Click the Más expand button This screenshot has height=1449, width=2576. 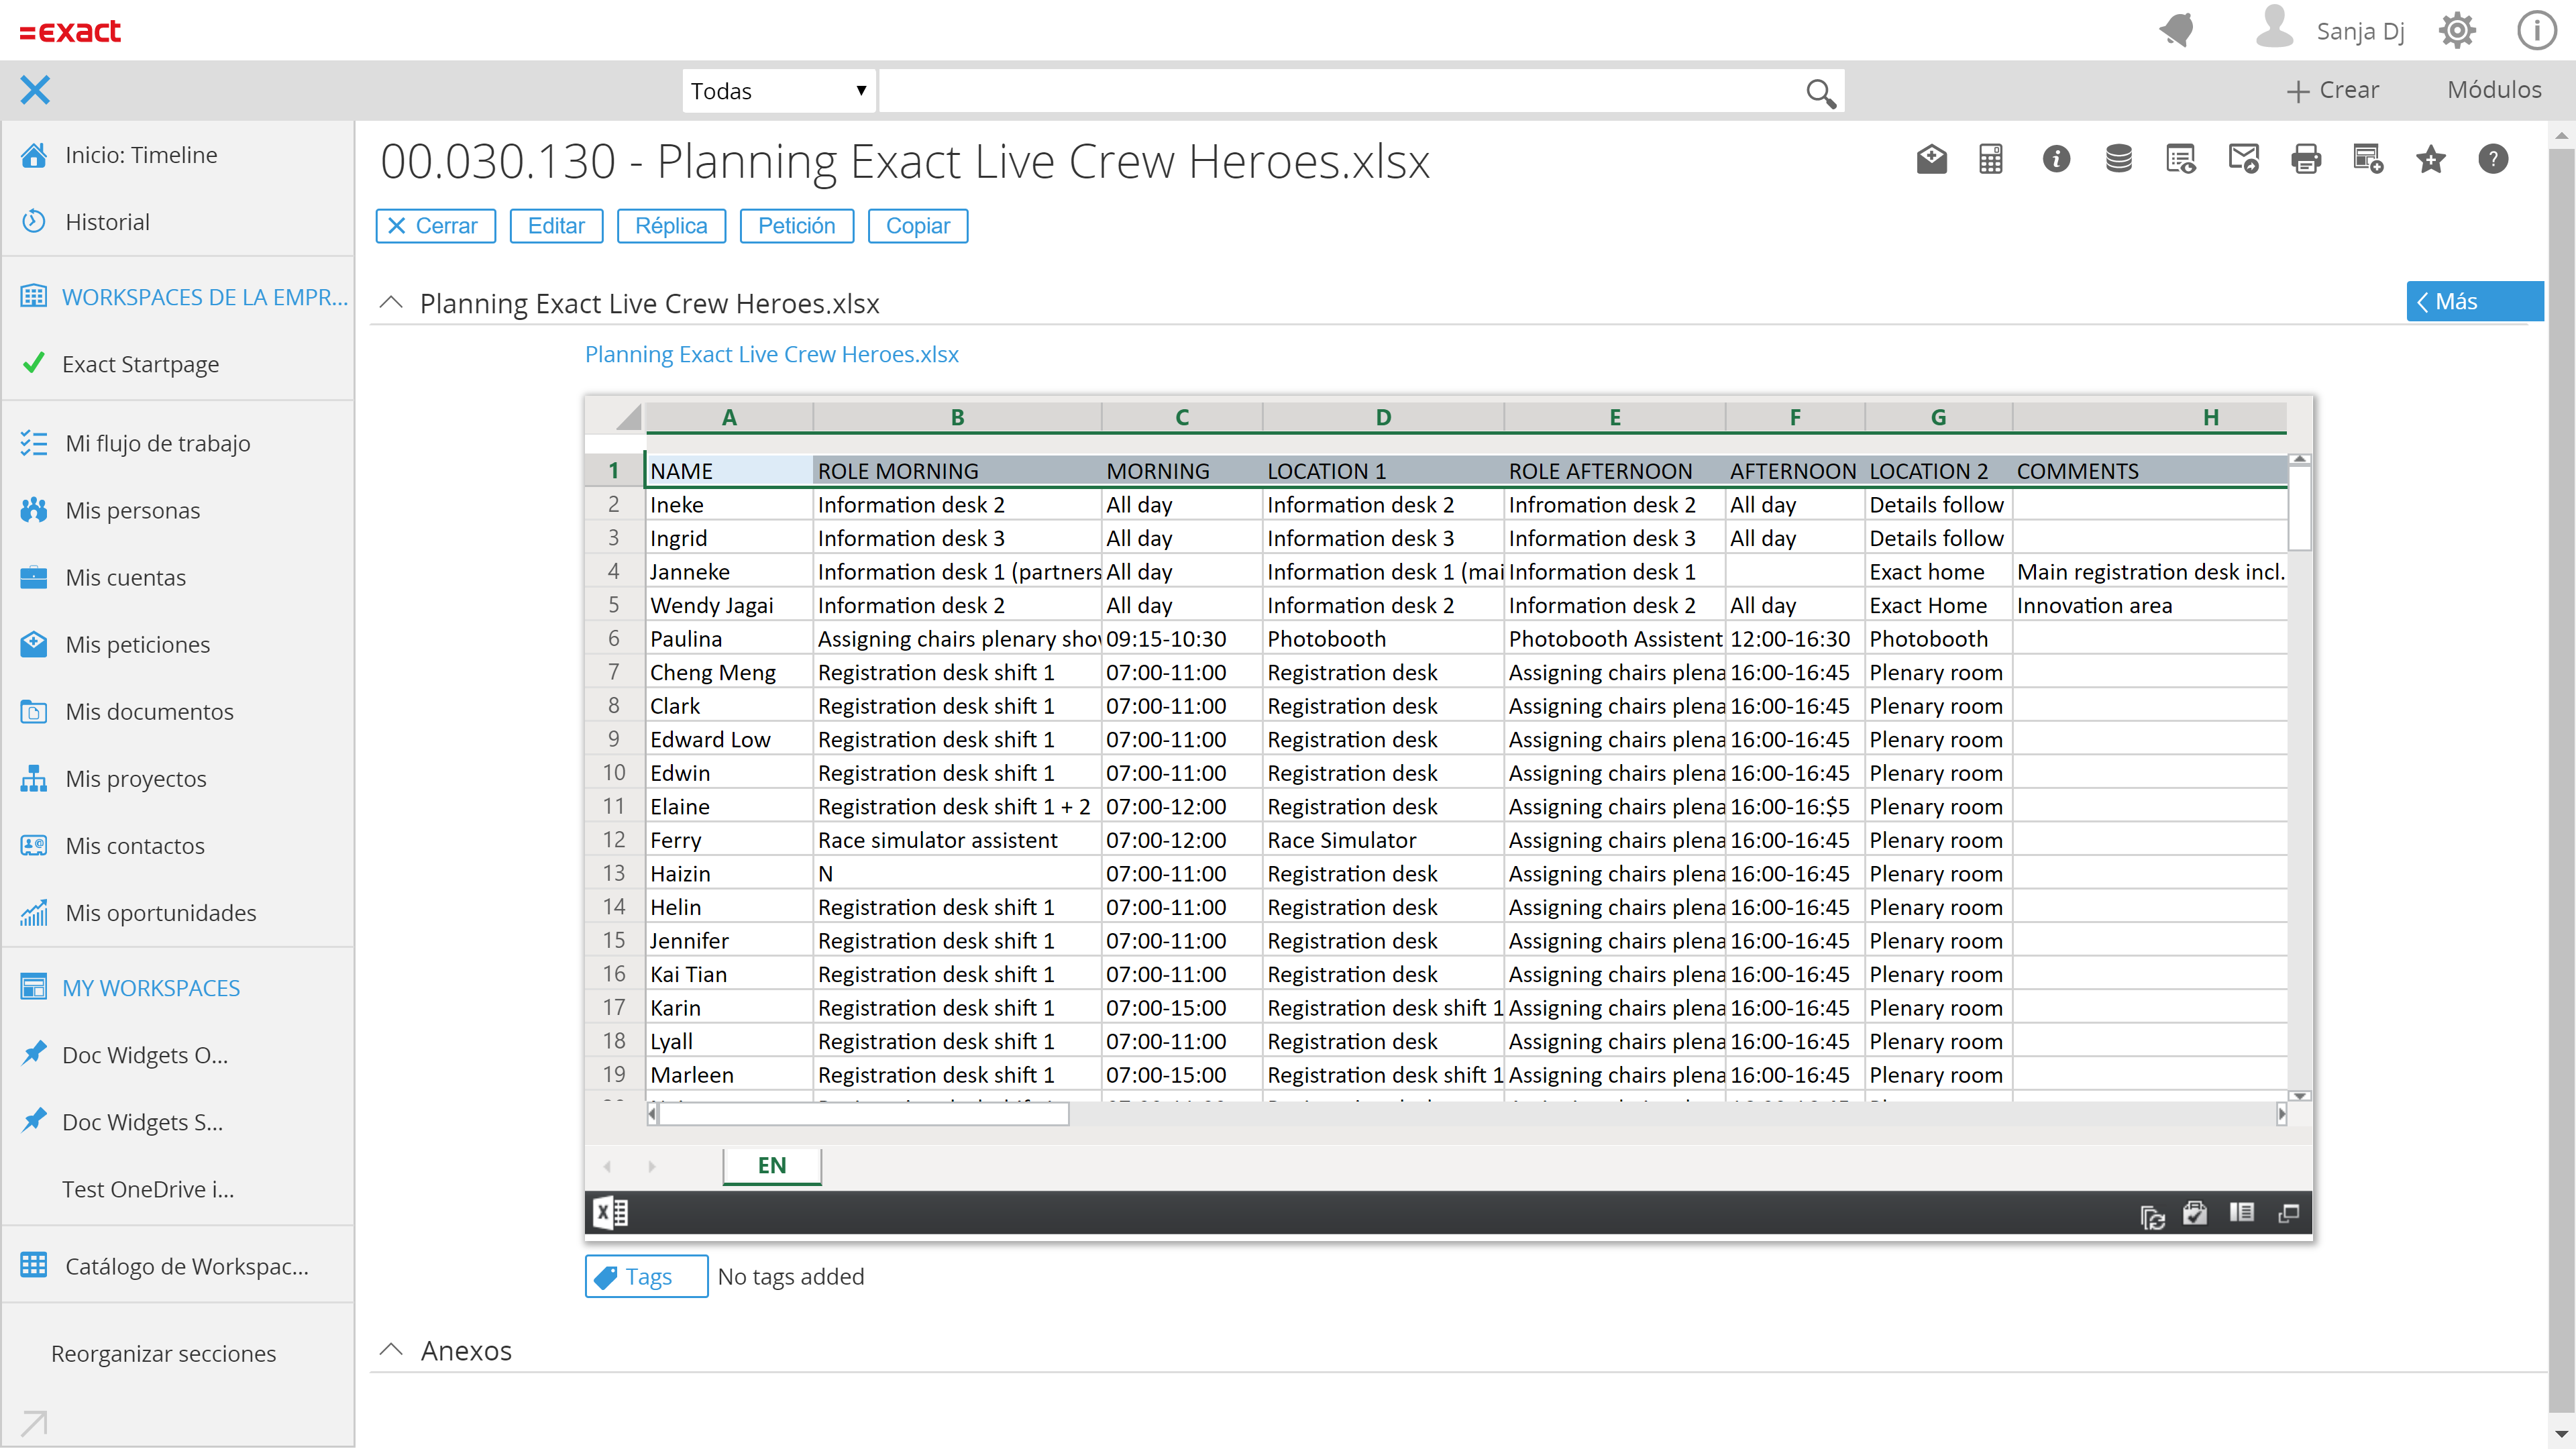pyautogui.click(x=2474, y=301)
